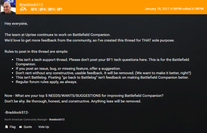
Task: Flag this post
Action: tap(13, 127)
